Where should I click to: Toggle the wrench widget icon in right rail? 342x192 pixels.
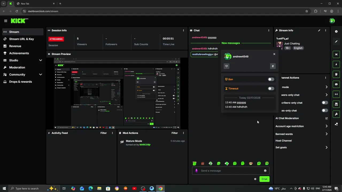[x=336, y=114]
